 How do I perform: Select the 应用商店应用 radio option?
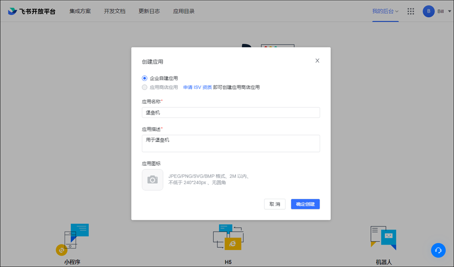[x=145, y=87]
